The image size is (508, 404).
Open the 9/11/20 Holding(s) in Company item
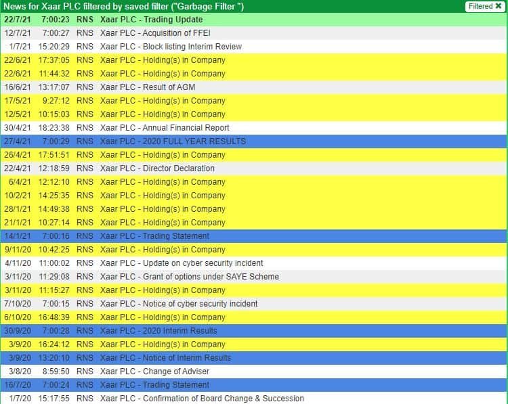(254, 250)
